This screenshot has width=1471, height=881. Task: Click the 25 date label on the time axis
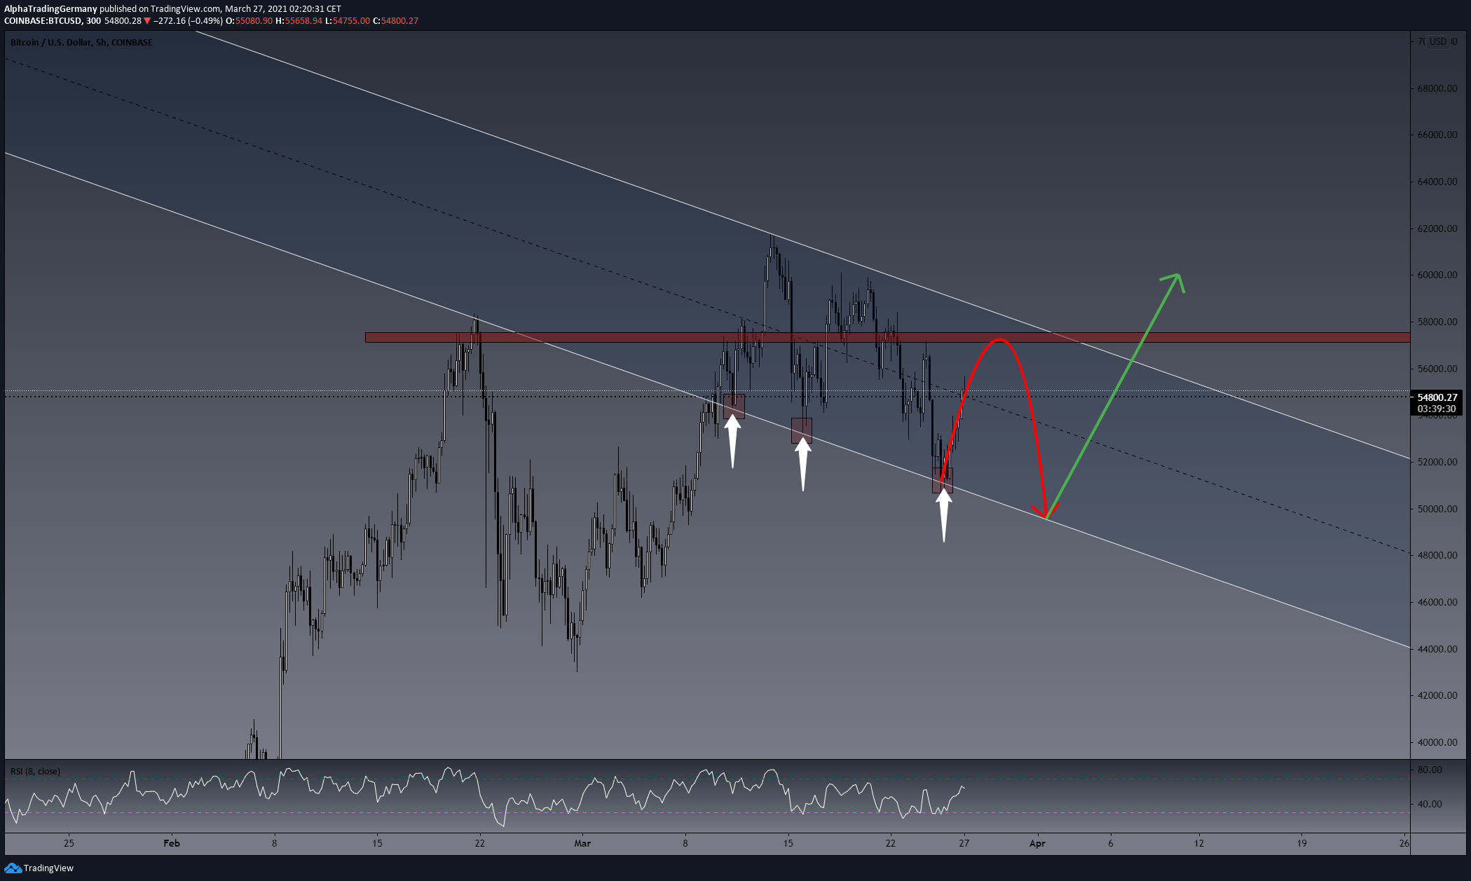click(x=69, y=843)
